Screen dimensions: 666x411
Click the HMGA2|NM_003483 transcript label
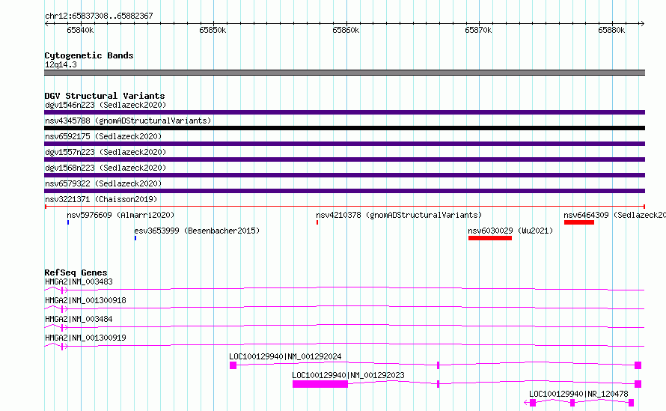(x=79, y=281)
